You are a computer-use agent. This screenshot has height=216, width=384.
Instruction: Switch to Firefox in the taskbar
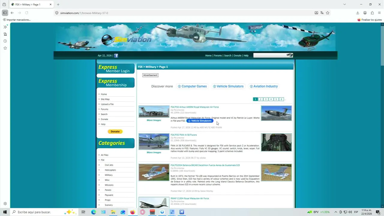coord(133,212)
